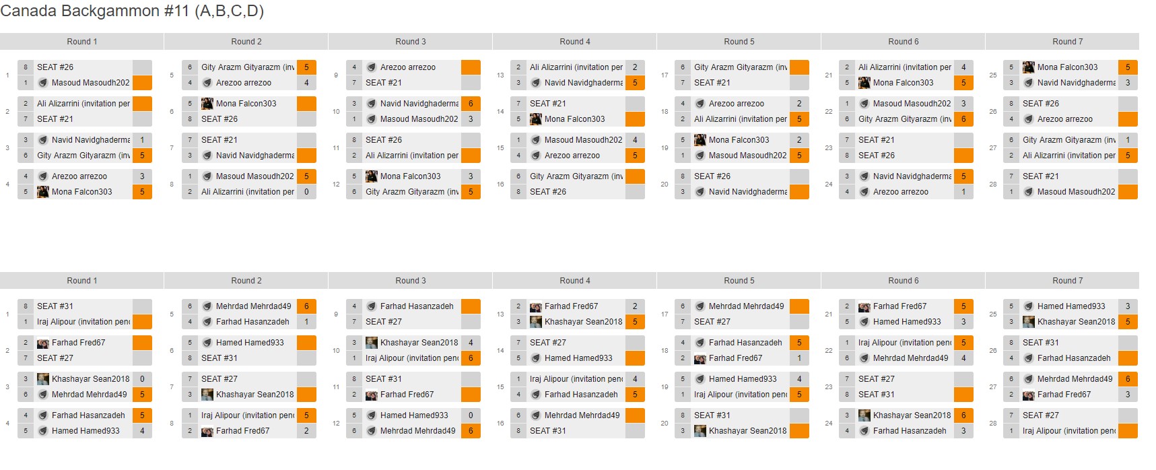Screen dimensions: 1156x470
Task: Select Round 4 header above Ali versus Navid match
Action: (x=574, y=42)
